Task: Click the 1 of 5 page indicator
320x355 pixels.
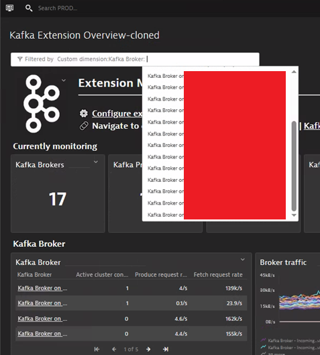Action: coord(131,349)
